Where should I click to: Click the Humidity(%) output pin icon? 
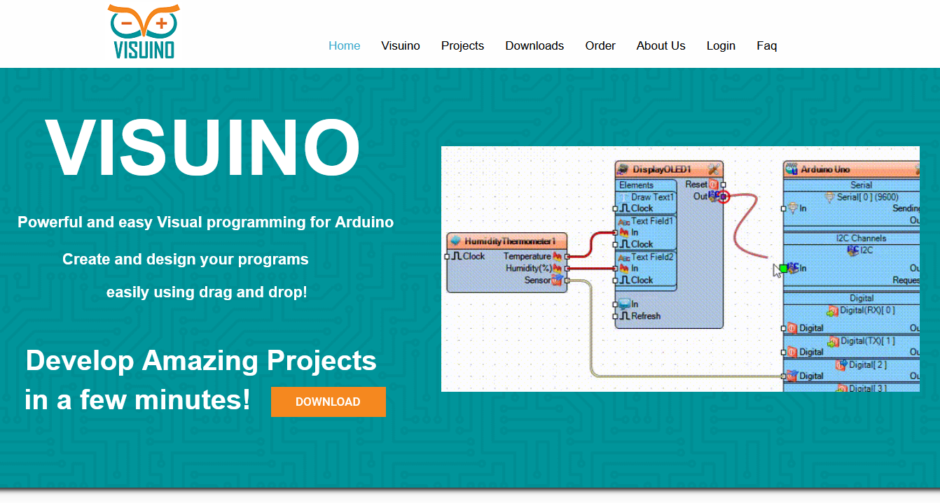pos(557,267)
